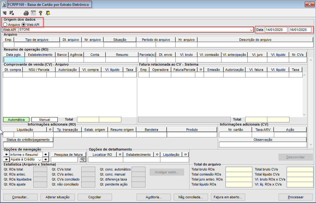
Task: Click the Total líquido CVs yellow field
Action: (x=300, y=174)
